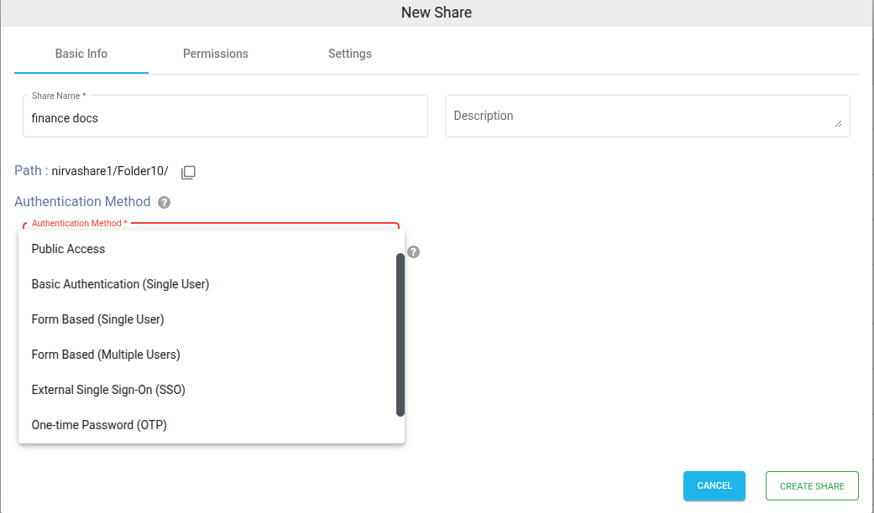The width and height of the screenshot is (874, 513).
Task: Choose Basic Authentication (Single User)
Action: click(119, 284)
